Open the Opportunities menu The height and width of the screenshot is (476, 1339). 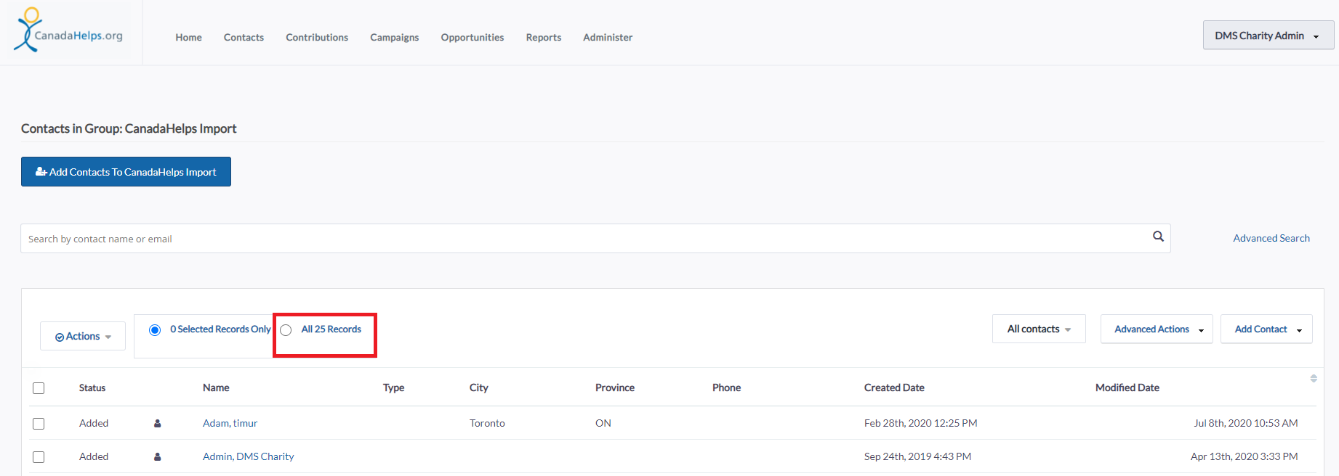point(473,37)
